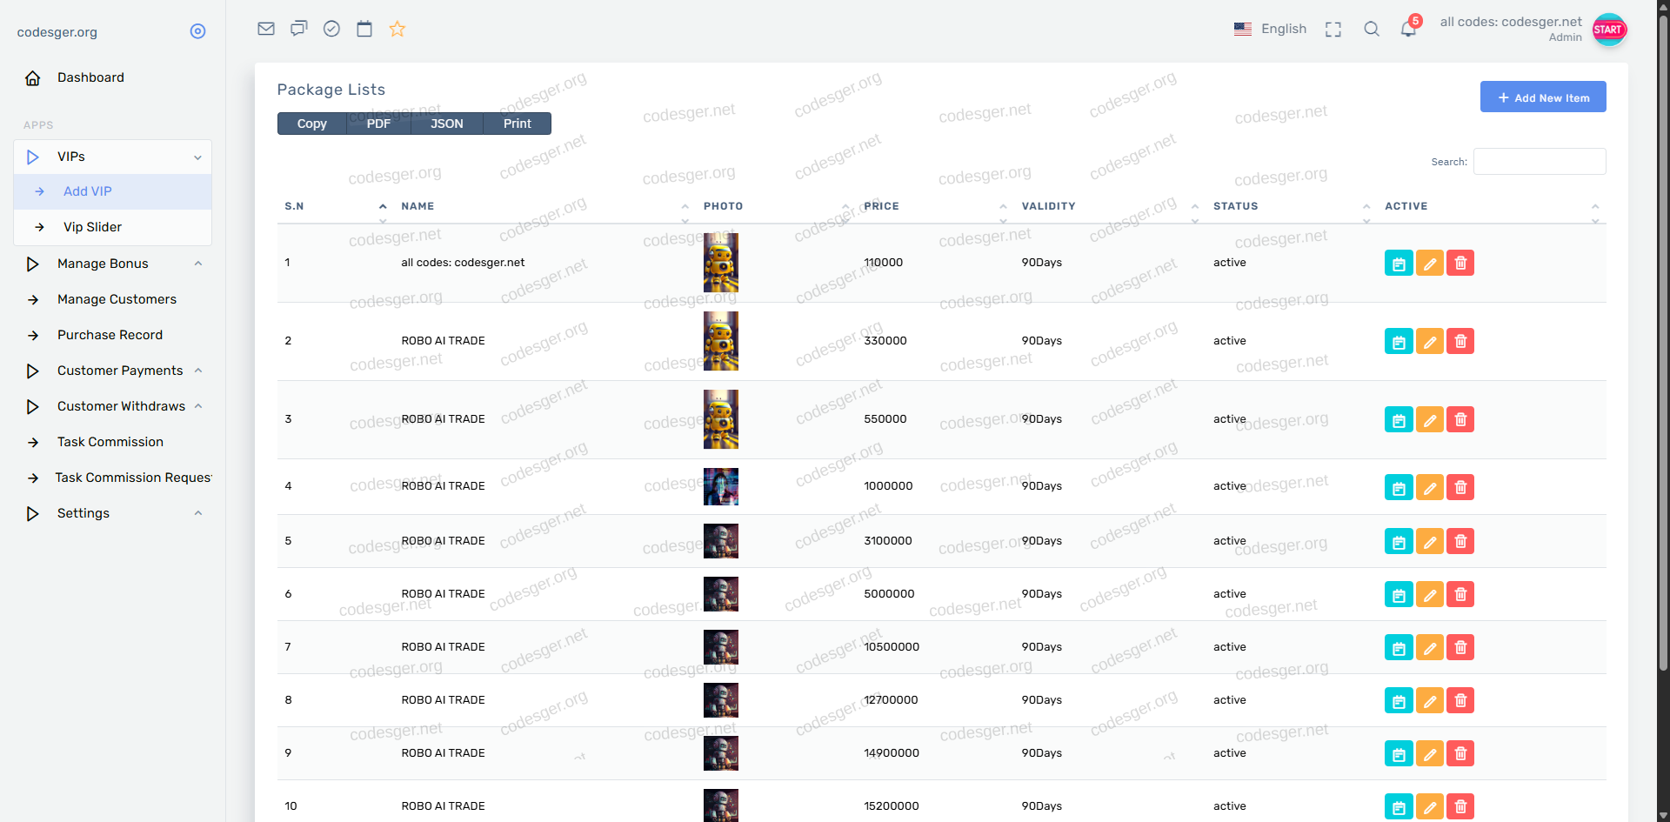
Task: Click the Add New Item button
Action: tap(1542, 97)
